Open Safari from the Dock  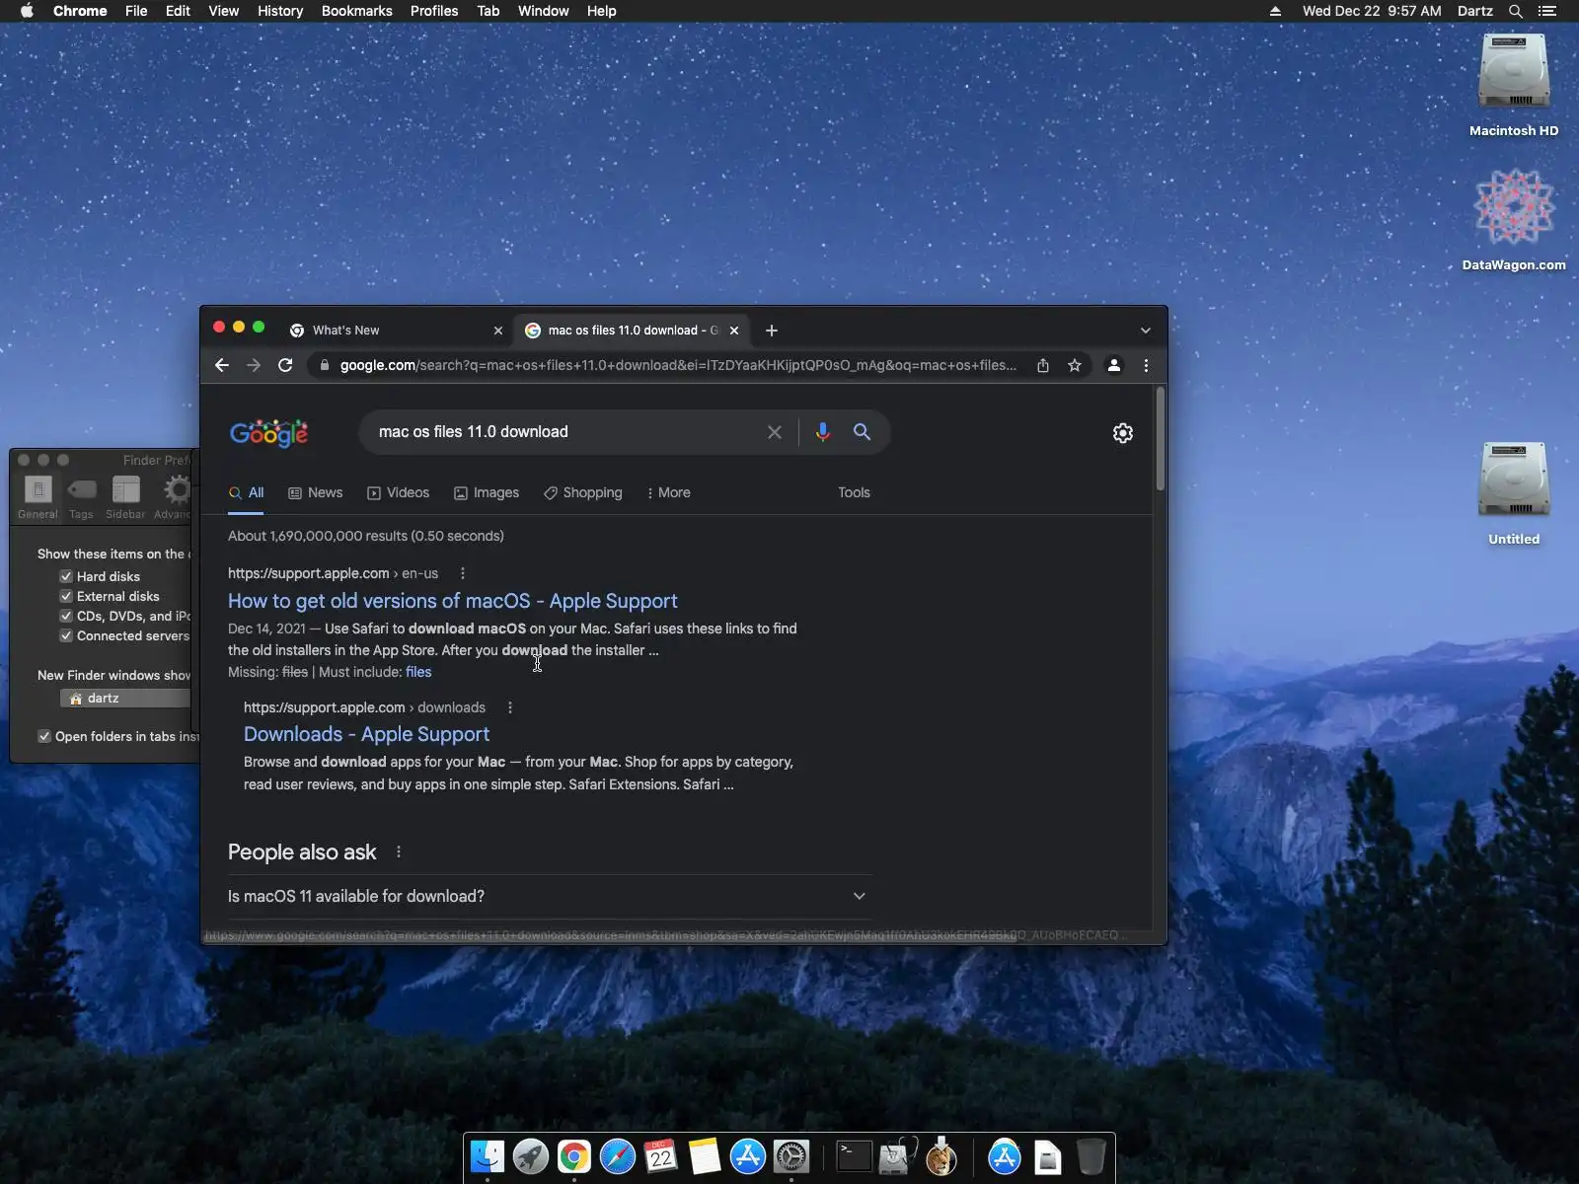click(618, 1156)
